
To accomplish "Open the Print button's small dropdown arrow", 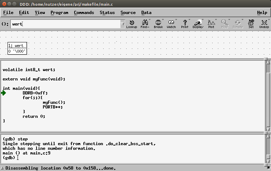I will [189, 19].
